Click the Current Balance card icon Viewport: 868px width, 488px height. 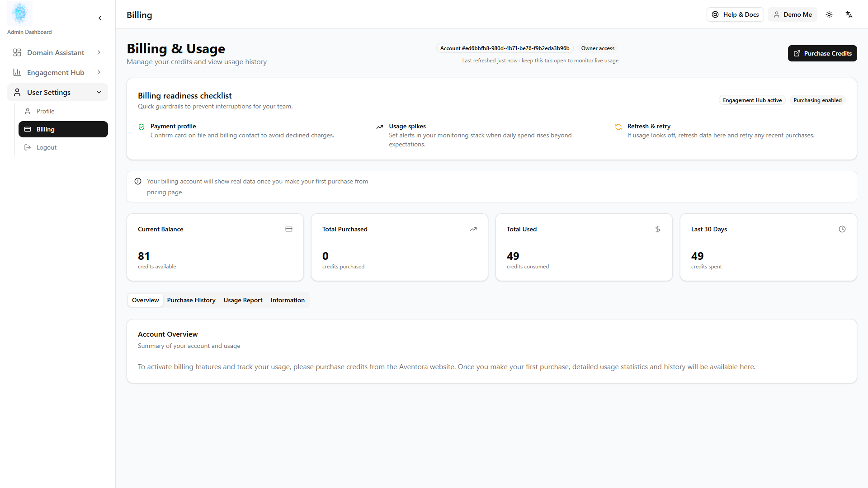tap(289, 229)
